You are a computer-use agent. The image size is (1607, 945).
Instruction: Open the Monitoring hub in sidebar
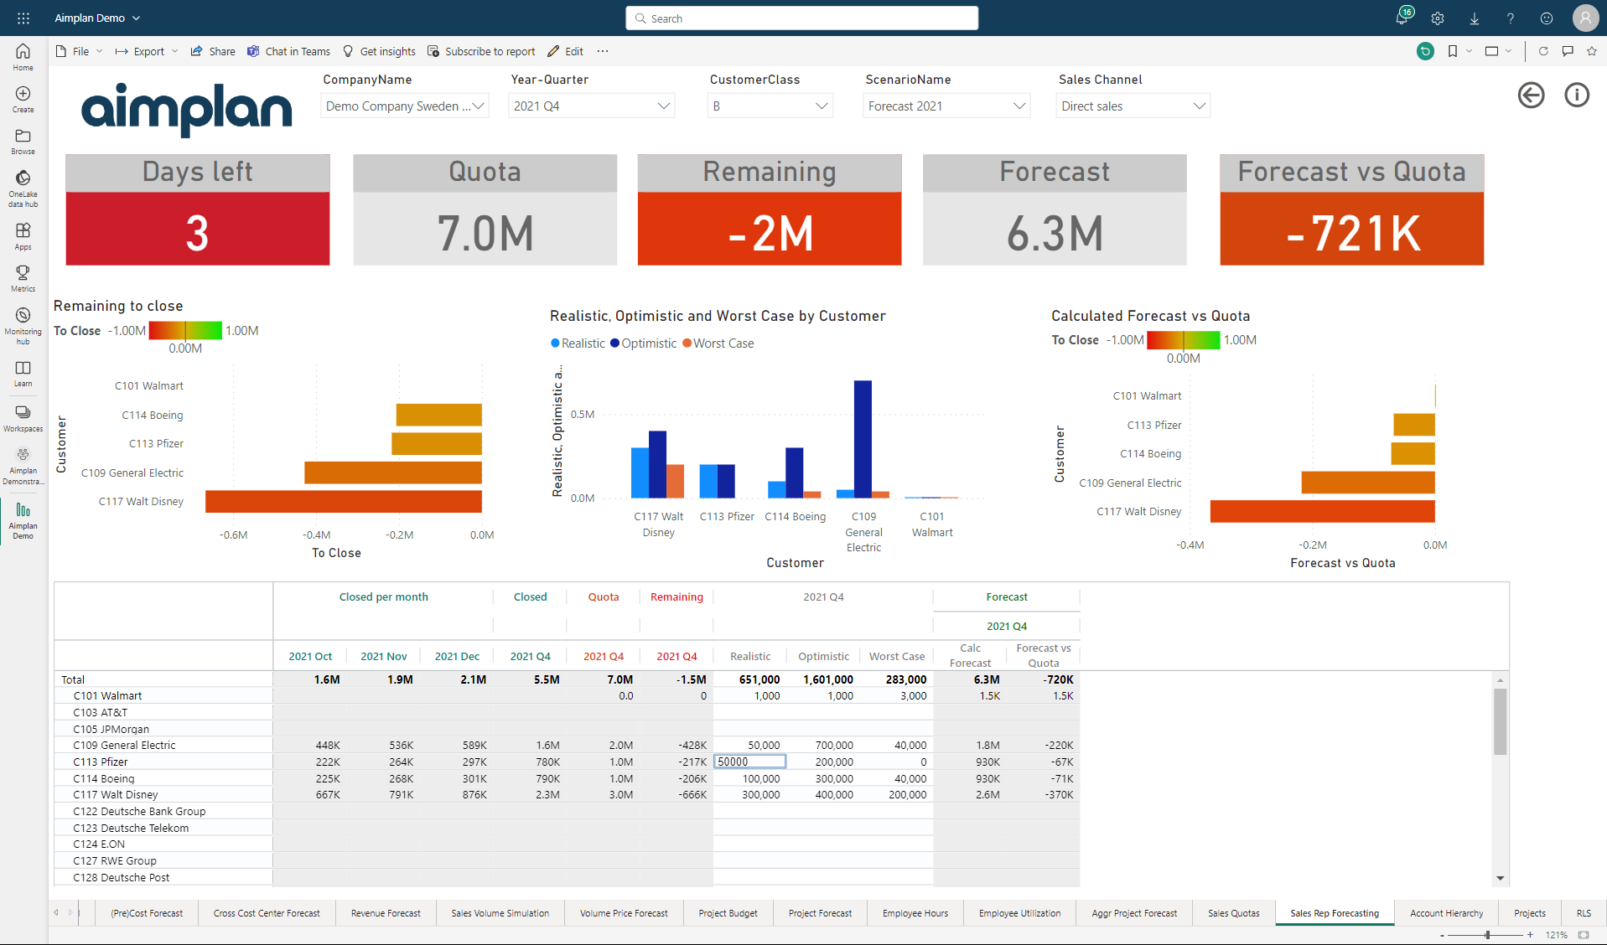coord(23,325)
